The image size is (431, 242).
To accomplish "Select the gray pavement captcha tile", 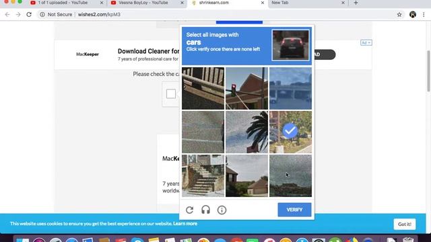I will (203, 132).
